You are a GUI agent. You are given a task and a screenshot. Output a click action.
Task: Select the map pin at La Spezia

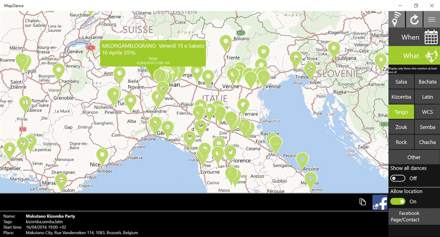pos(189,139)
